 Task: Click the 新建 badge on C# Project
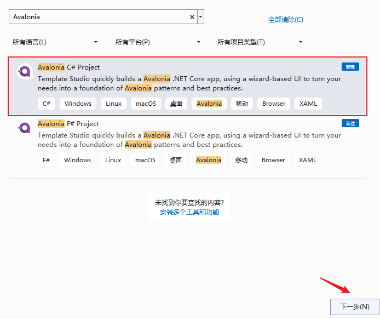(350, 67)
